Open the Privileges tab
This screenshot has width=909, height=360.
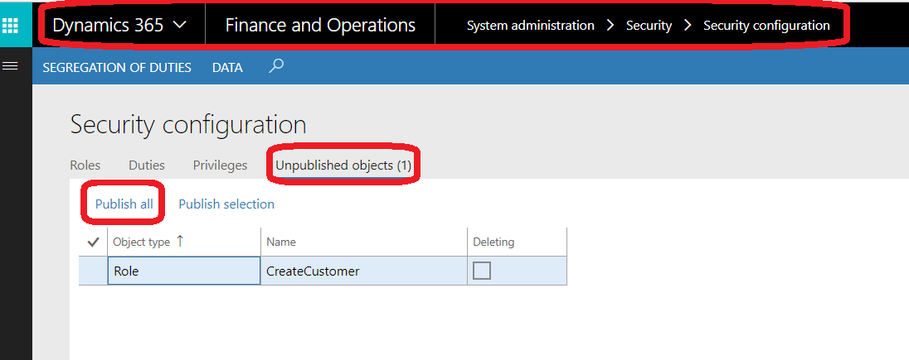click(x=221, y=166)
